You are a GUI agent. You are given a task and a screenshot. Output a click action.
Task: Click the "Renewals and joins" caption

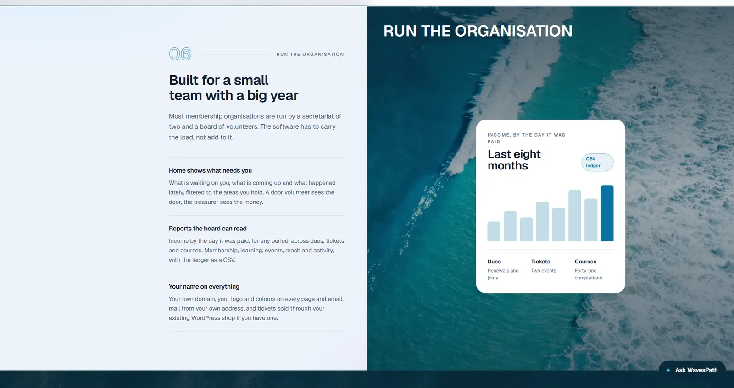pyautogui.click(x=503, y=274)
